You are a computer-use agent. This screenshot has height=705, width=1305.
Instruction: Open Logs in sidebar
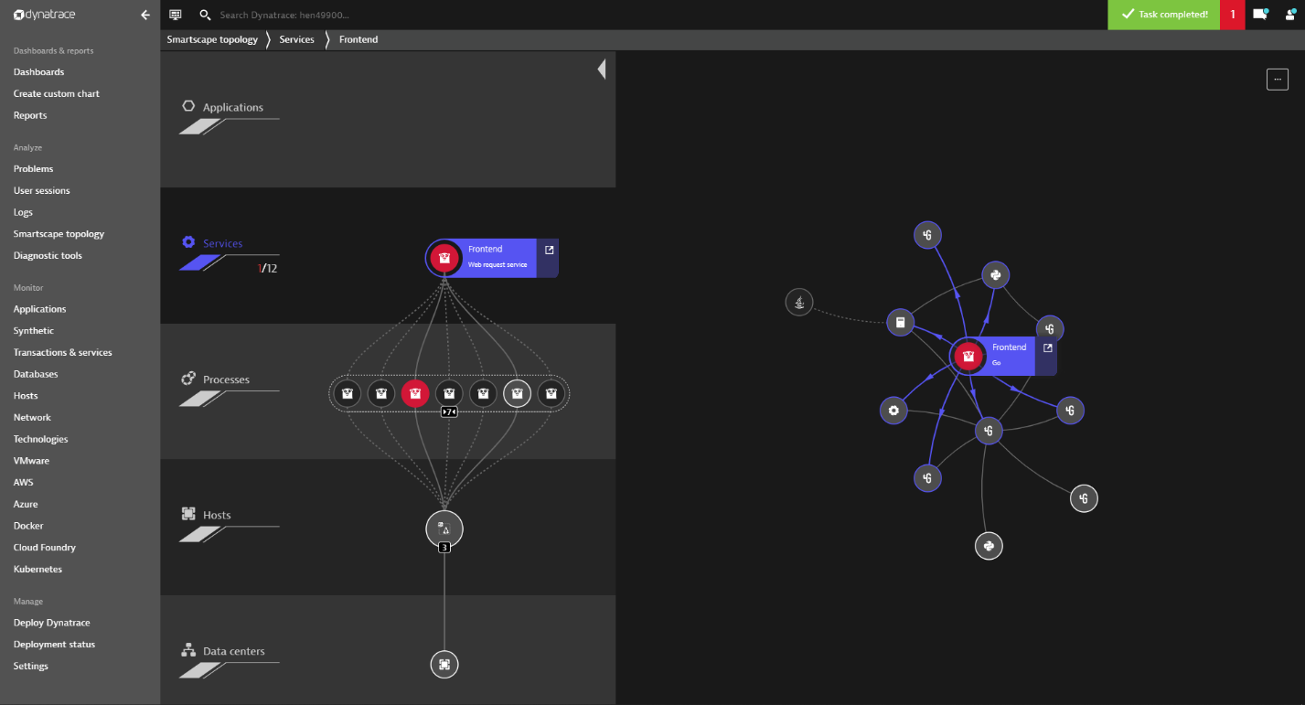pos(23,212)
